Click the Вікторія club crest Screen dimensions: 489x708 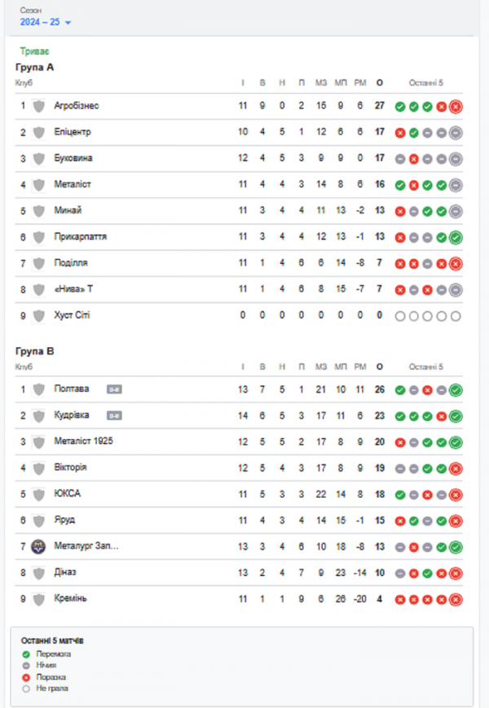tap(37, 468)
